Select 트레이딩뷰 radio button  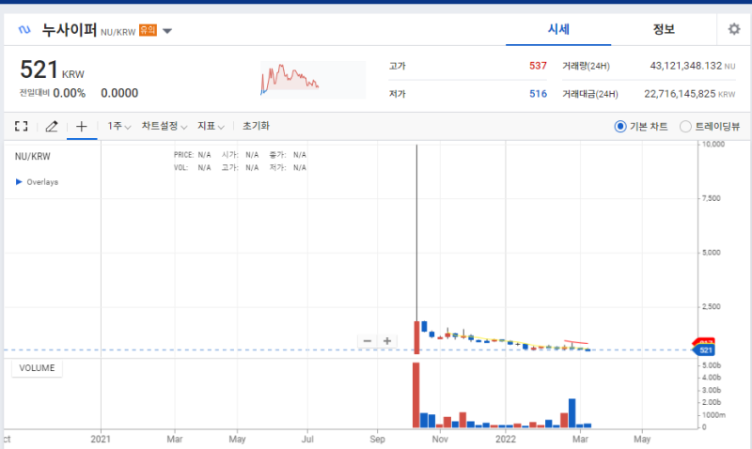click(x=685, y=126)
